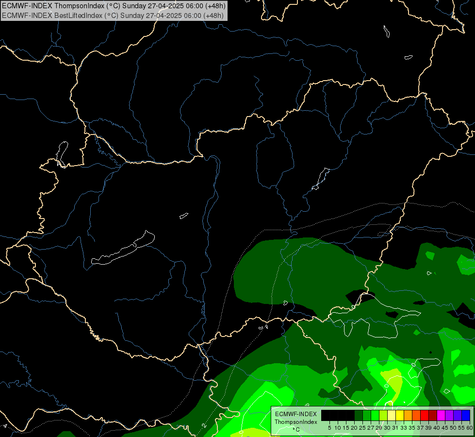Click legend scale value 27
Image resolution: width=475 pixels, height=437 pixels.
click(x=371, y=428)
